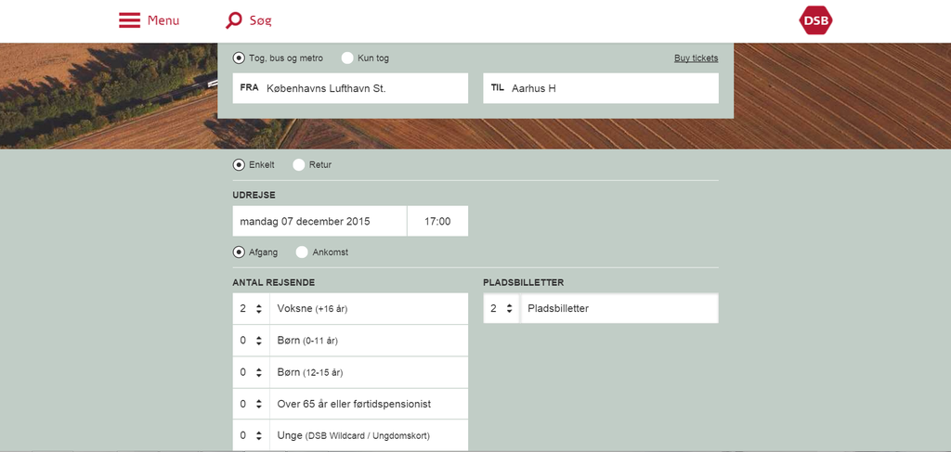Open the hamburger Menu icon

click(x=129, y=20)
